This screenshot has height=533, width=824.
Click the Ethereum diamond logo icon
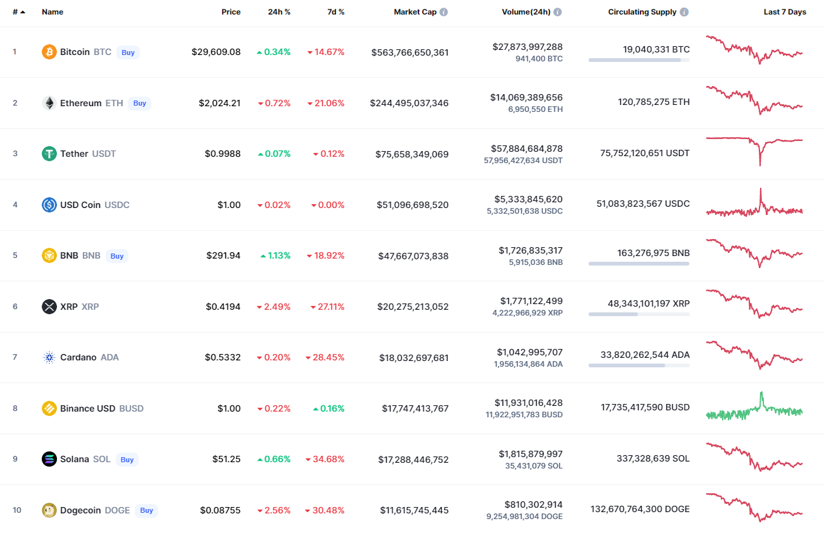click(49, 103)
